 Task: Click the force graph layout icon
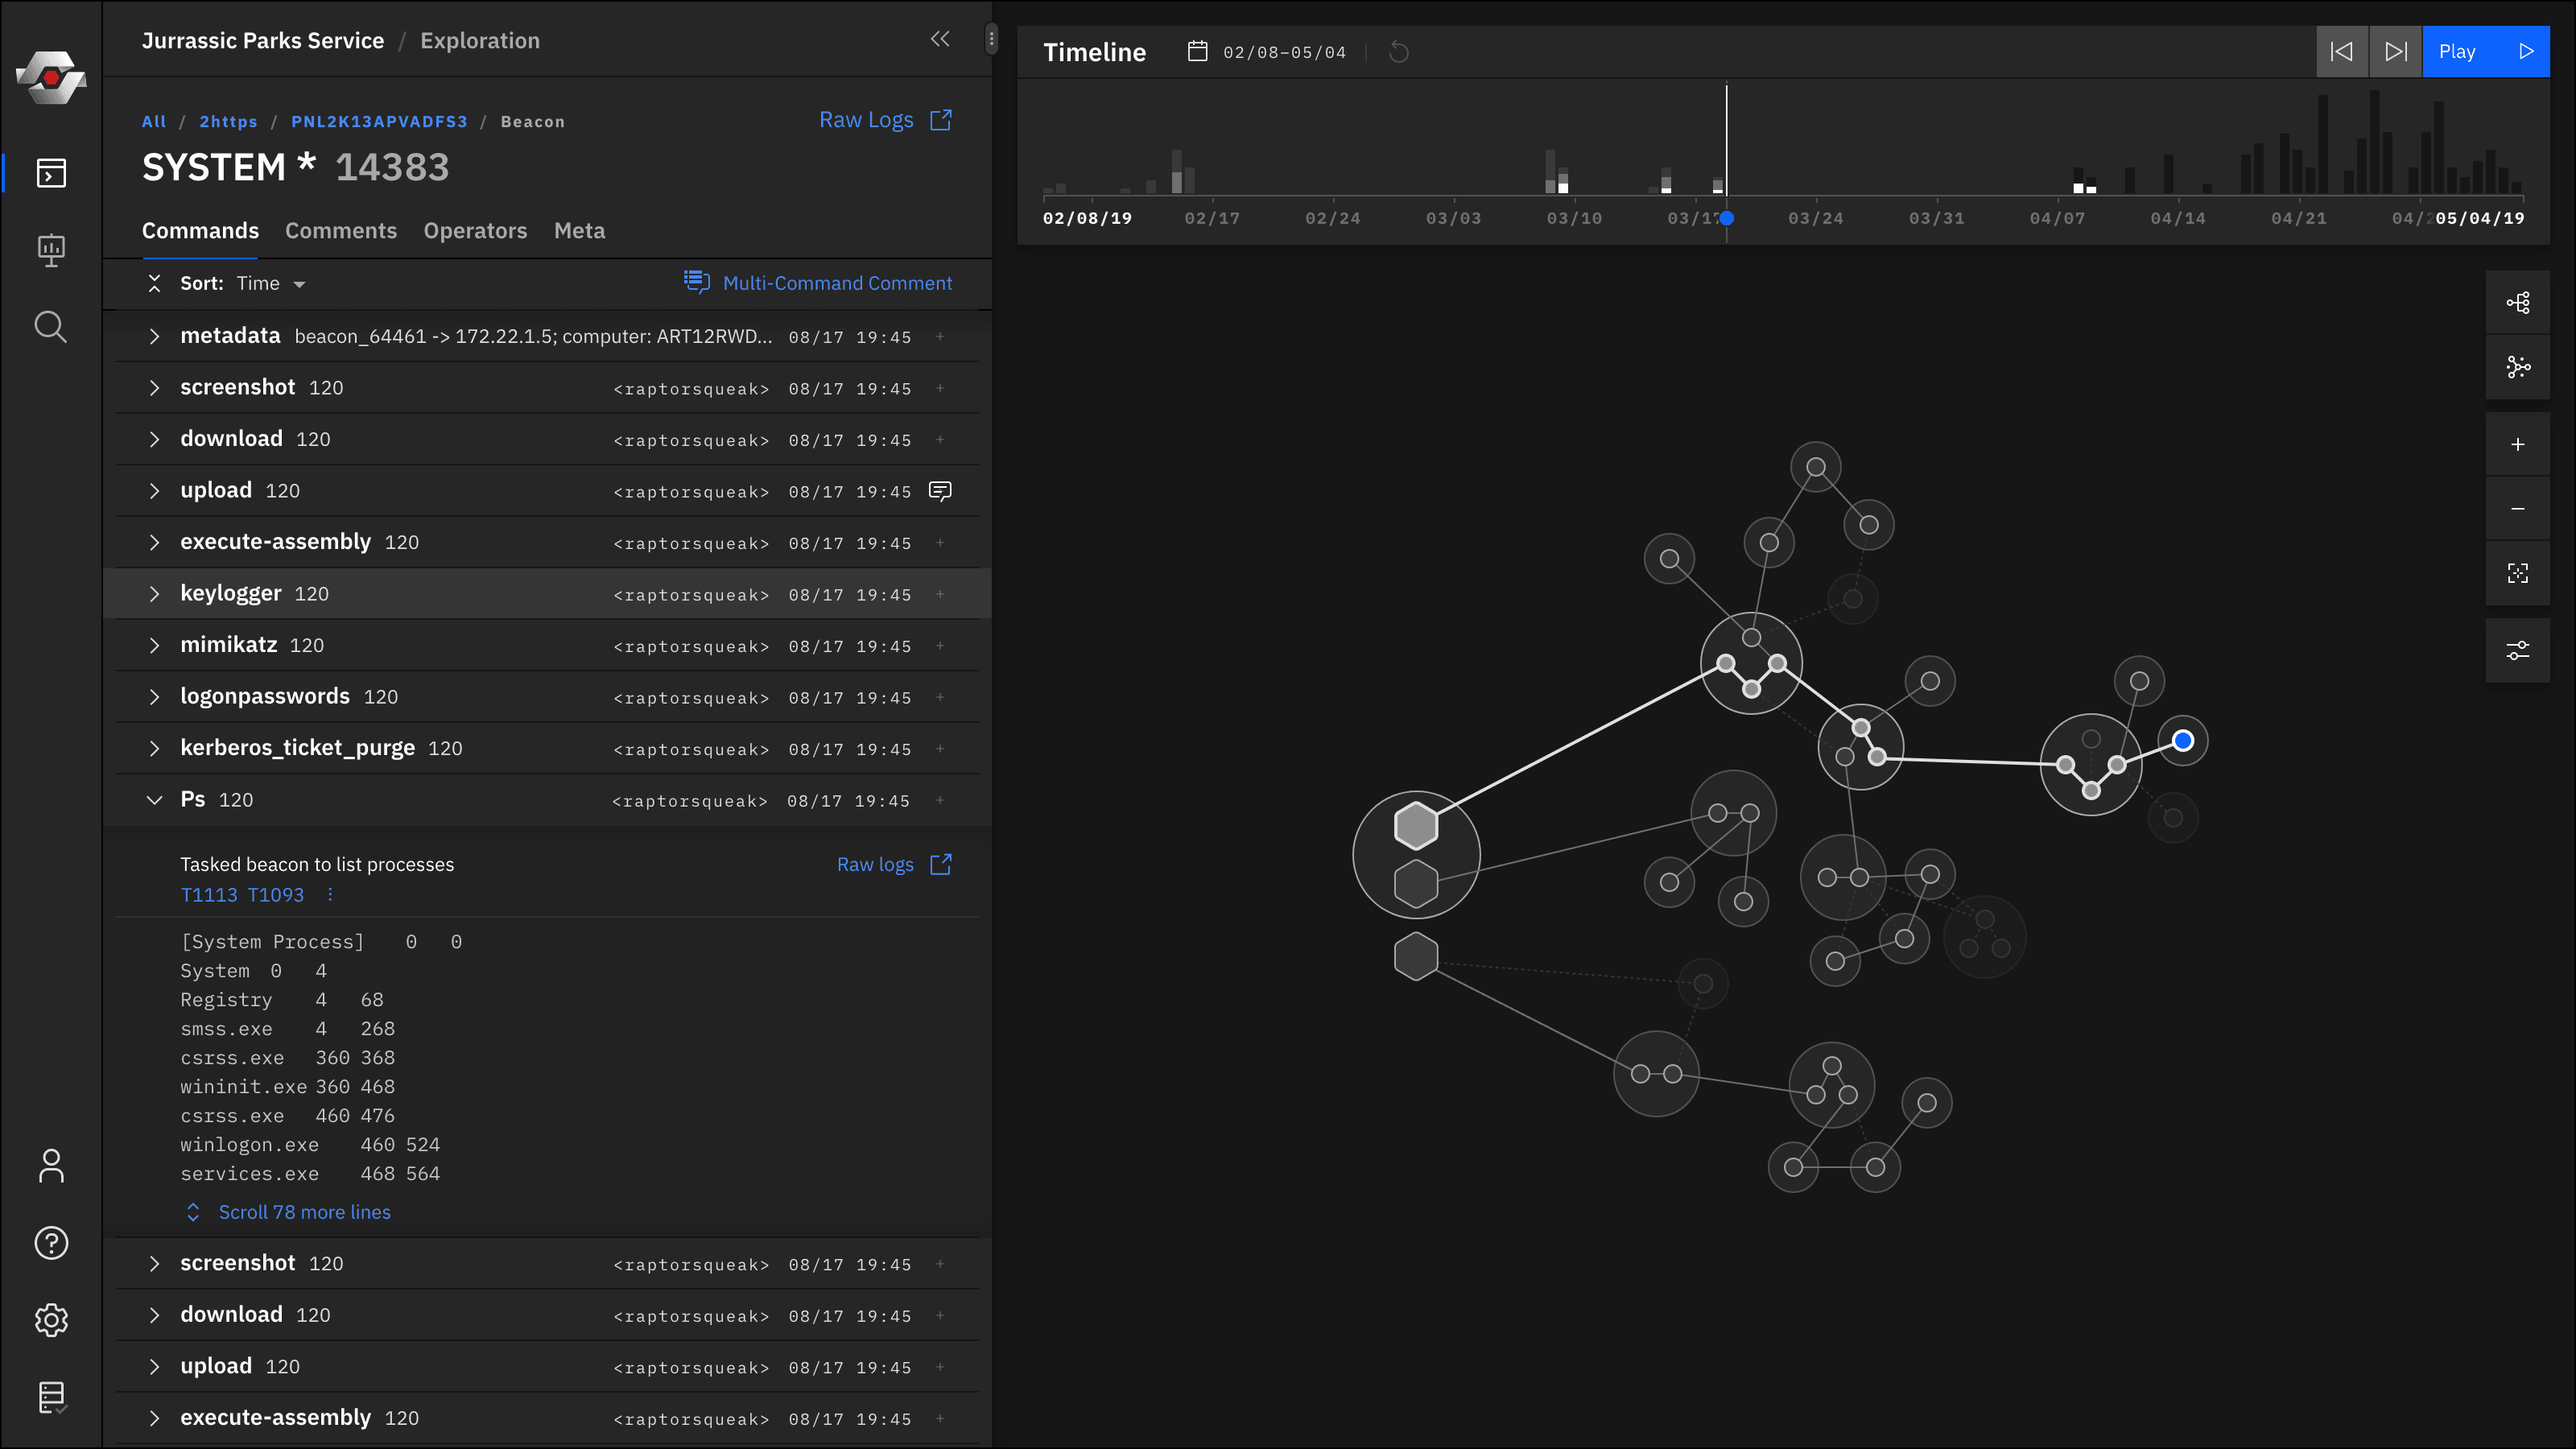pos(2518,367)
